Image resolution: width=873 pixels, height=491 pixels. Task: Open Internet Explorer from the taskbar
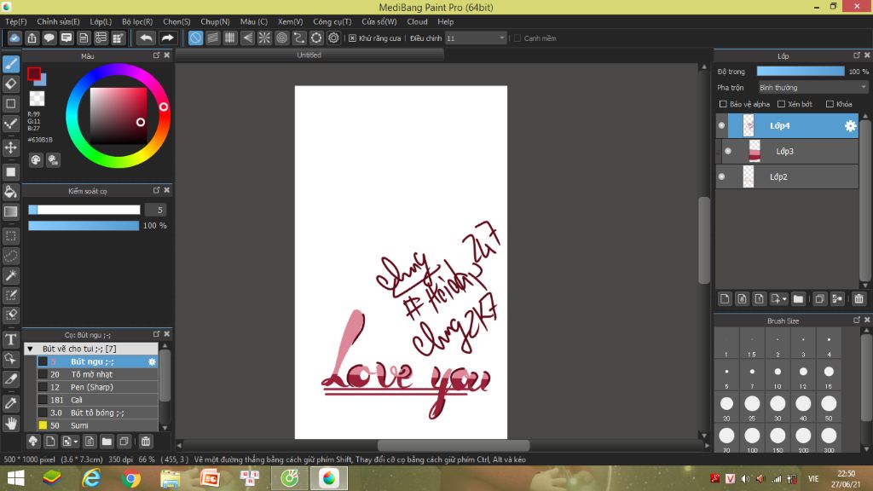[91, 478]
